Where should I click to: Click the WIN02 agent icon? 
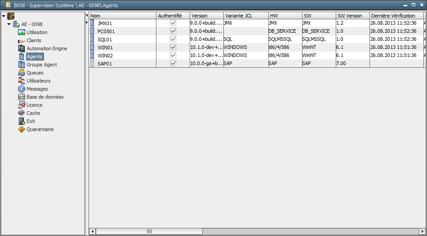[92, 56]
